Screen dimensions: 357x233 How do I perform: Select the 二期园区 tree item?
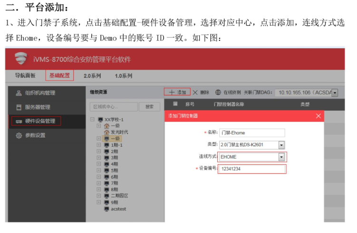tap(119, 196)
